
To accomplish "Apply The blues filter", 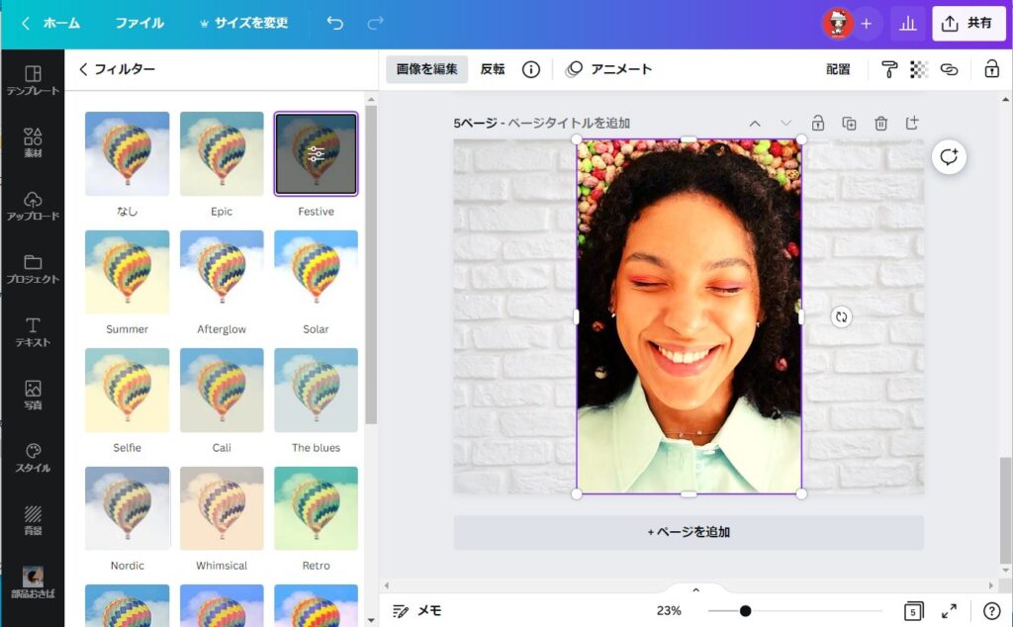I will click(x=316, y=390).
